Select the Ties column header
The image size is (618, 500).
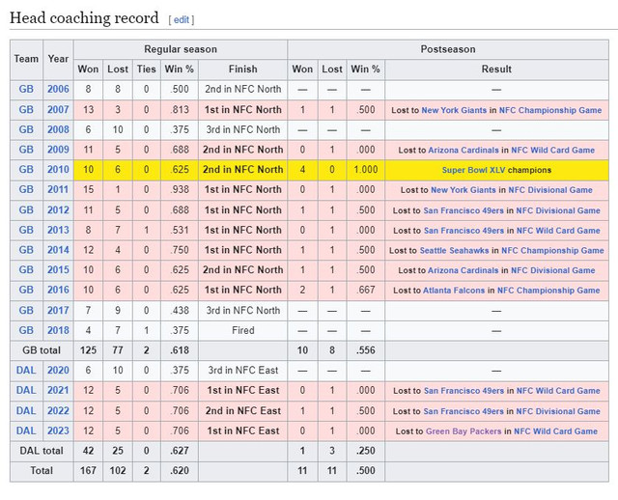(x=146, y=69)
